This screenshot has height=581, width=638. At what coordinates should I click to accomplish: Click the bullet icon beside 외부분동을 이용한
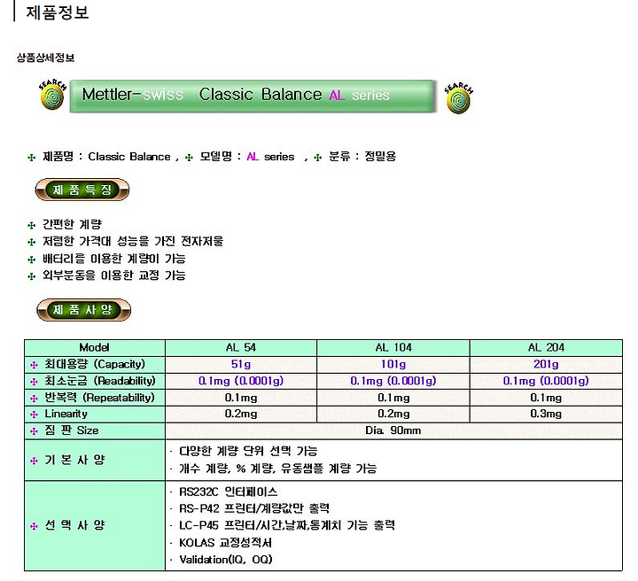(32, 276)
